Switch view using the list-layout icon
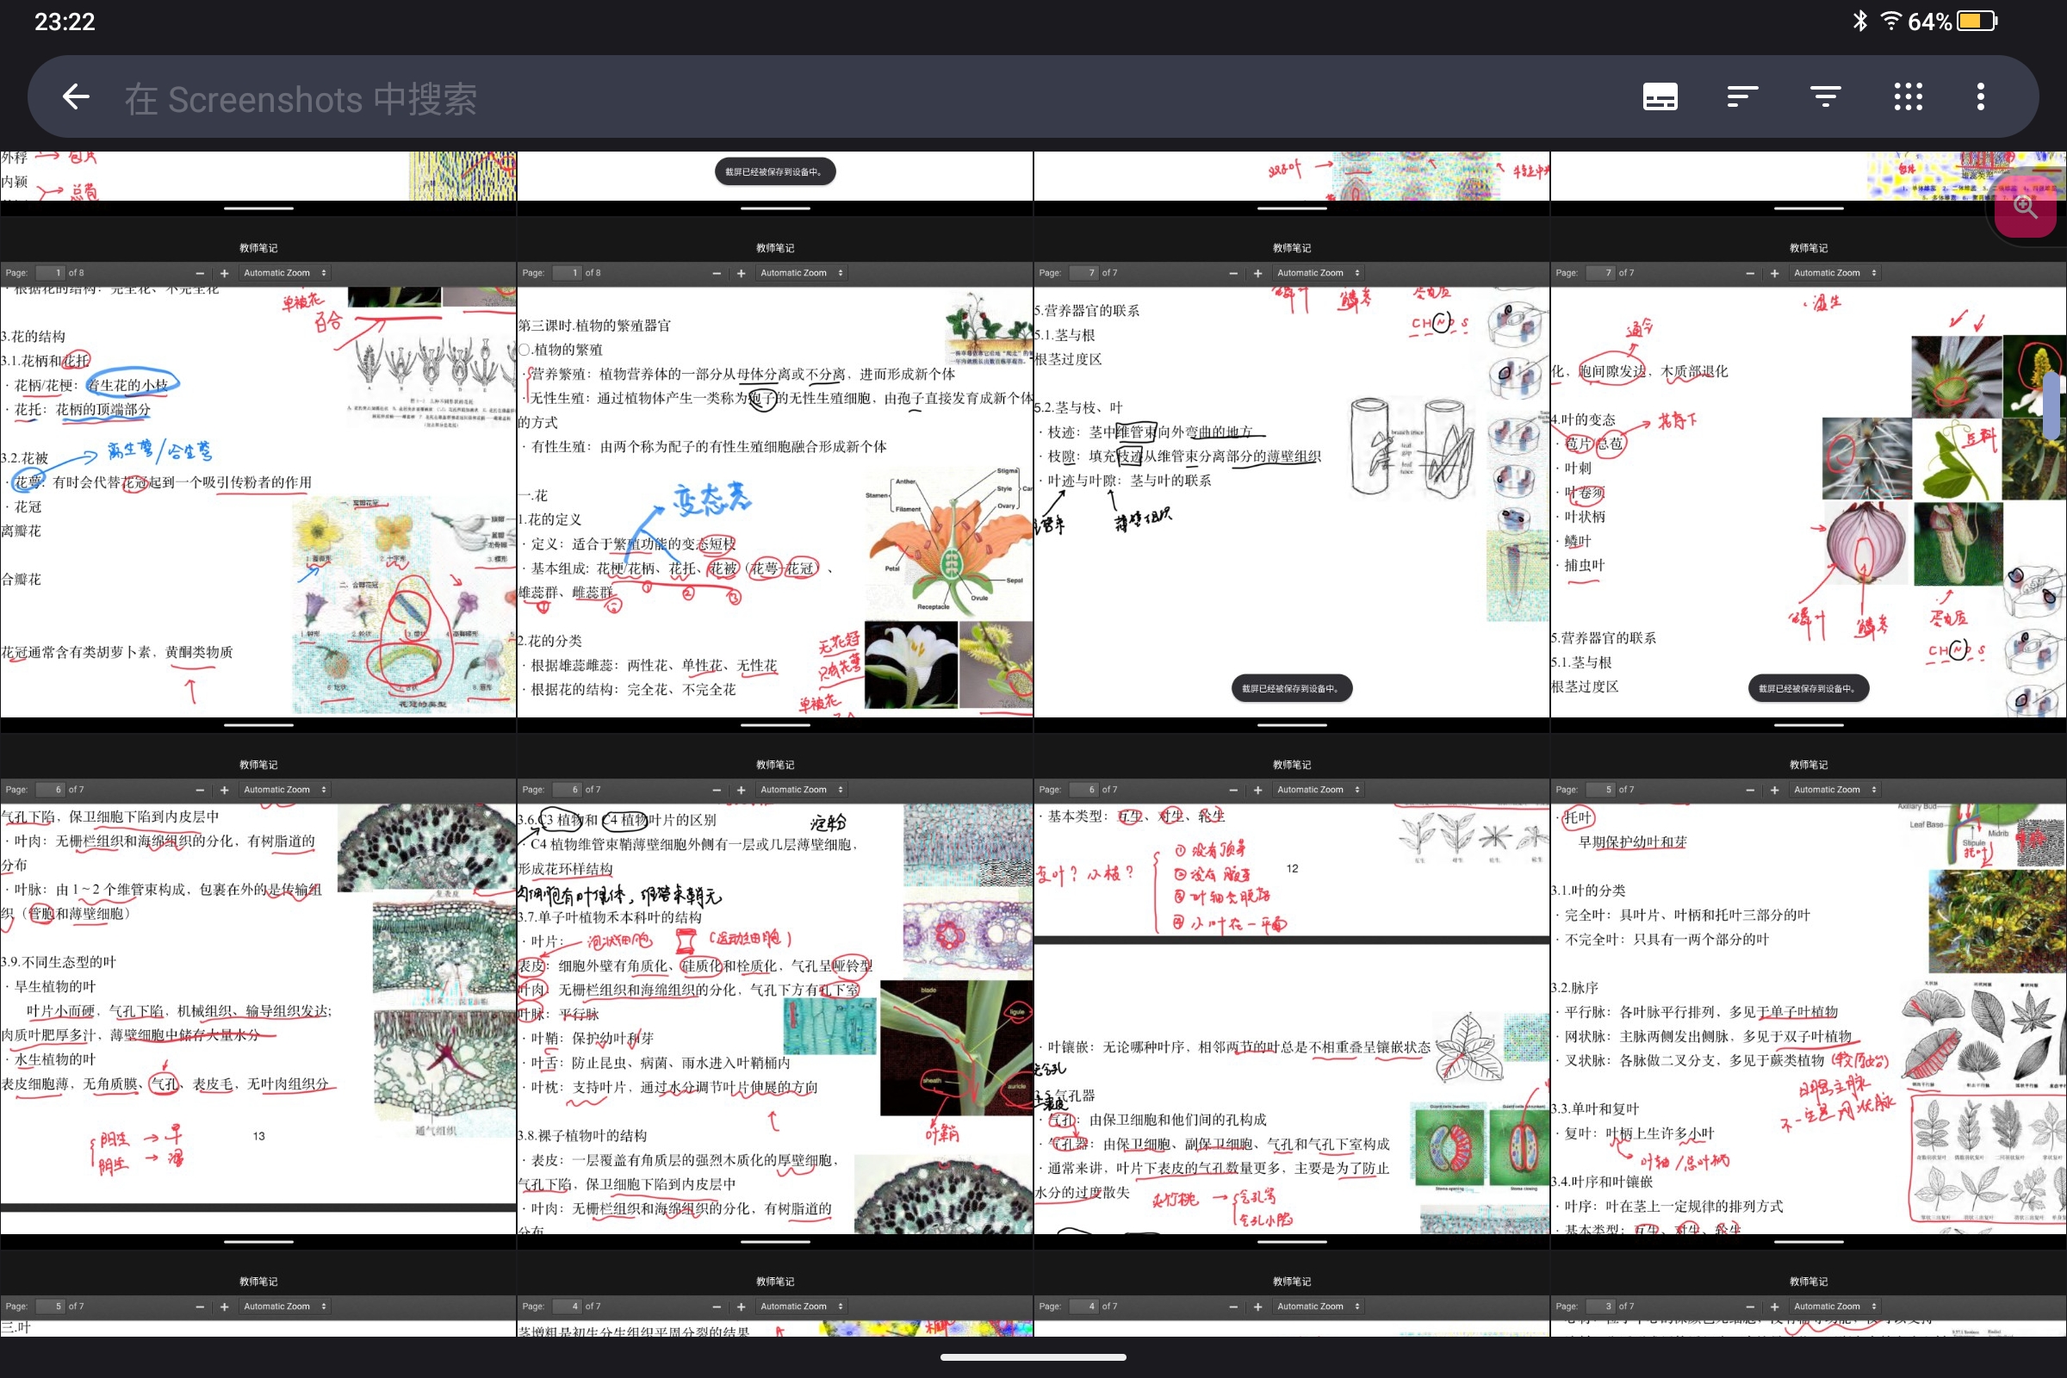2067x1378 pixels. click(1660, 96)
